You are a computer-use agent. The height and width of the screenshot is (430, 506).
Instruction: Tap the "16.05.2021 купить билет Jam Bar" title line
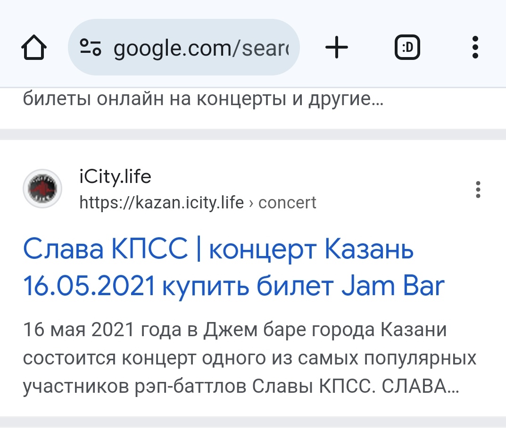click(x=234, y=286)
